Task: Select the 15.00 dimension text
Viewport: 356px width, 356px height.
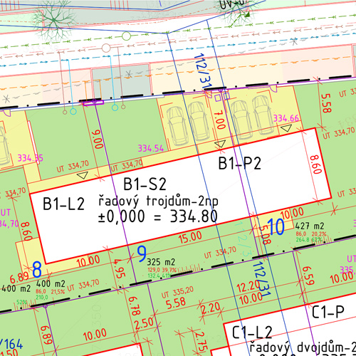Action: 190,237
